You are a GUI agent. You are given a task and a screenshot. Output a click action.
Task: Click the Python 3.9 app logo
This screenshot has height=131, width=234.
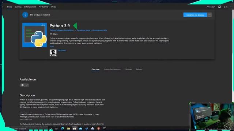coord(34,35)
